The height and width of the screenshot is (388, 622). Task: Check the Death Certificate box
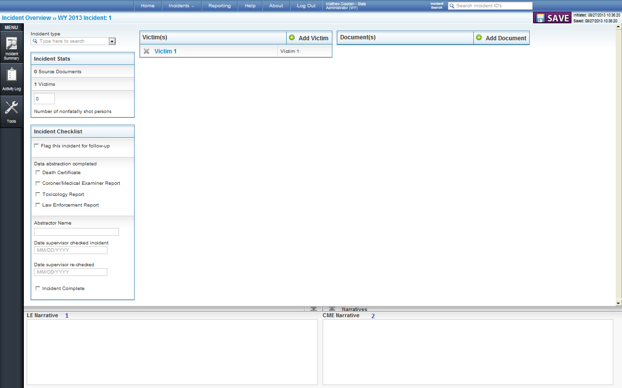coord(38,172)
